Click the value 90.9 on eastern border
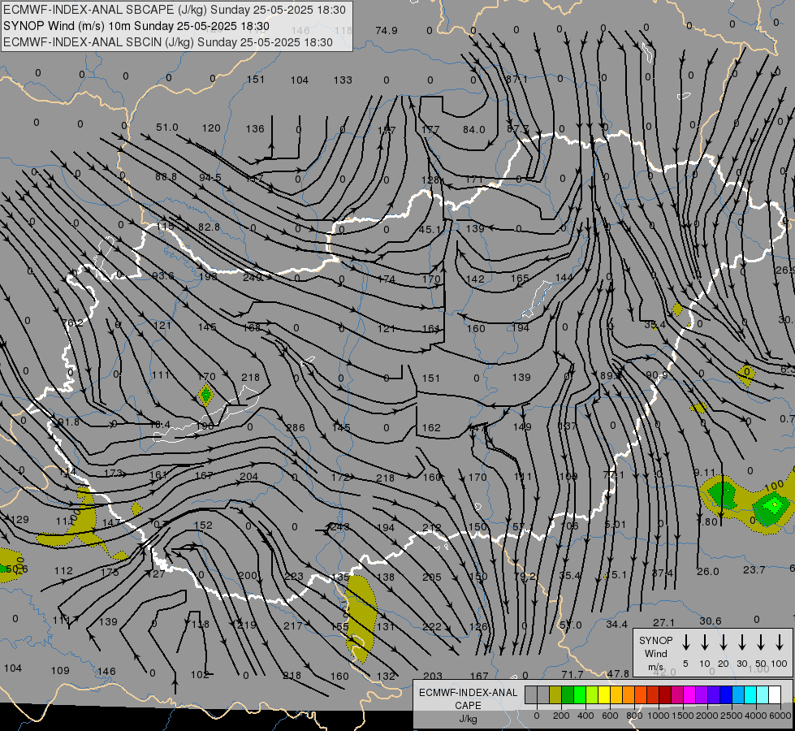This screenshot has width=795, height=731. click(x=657, y=375)
